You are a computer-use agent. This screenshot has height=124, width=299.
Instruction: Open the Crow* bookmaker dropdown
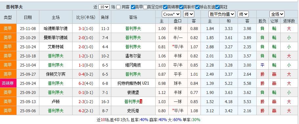click(171, 14)
